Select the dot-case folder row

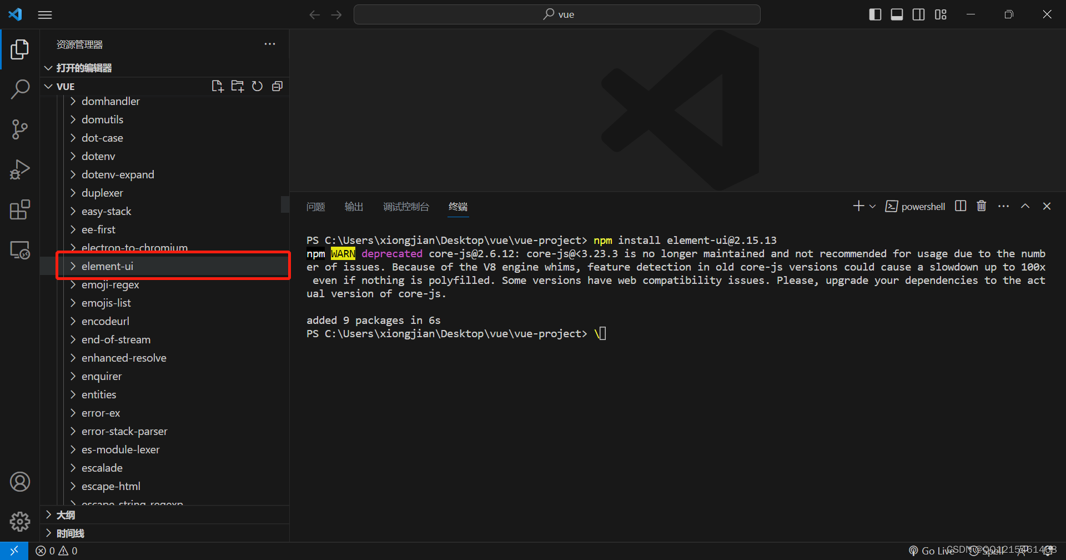(164, 138)
